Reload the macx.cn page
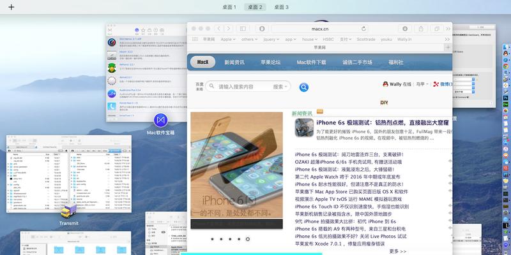 point(363,29)
